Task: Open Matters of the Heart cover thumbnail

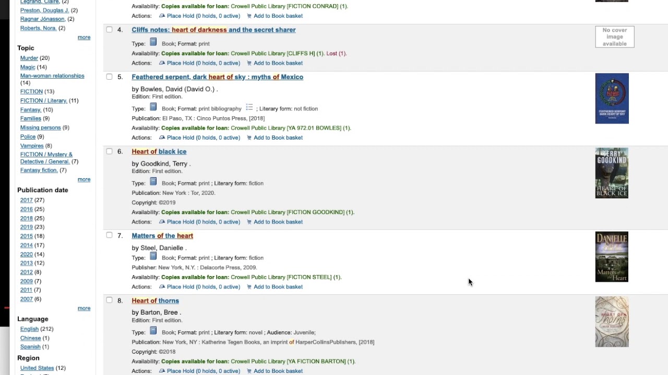Action: coord(612,257)
